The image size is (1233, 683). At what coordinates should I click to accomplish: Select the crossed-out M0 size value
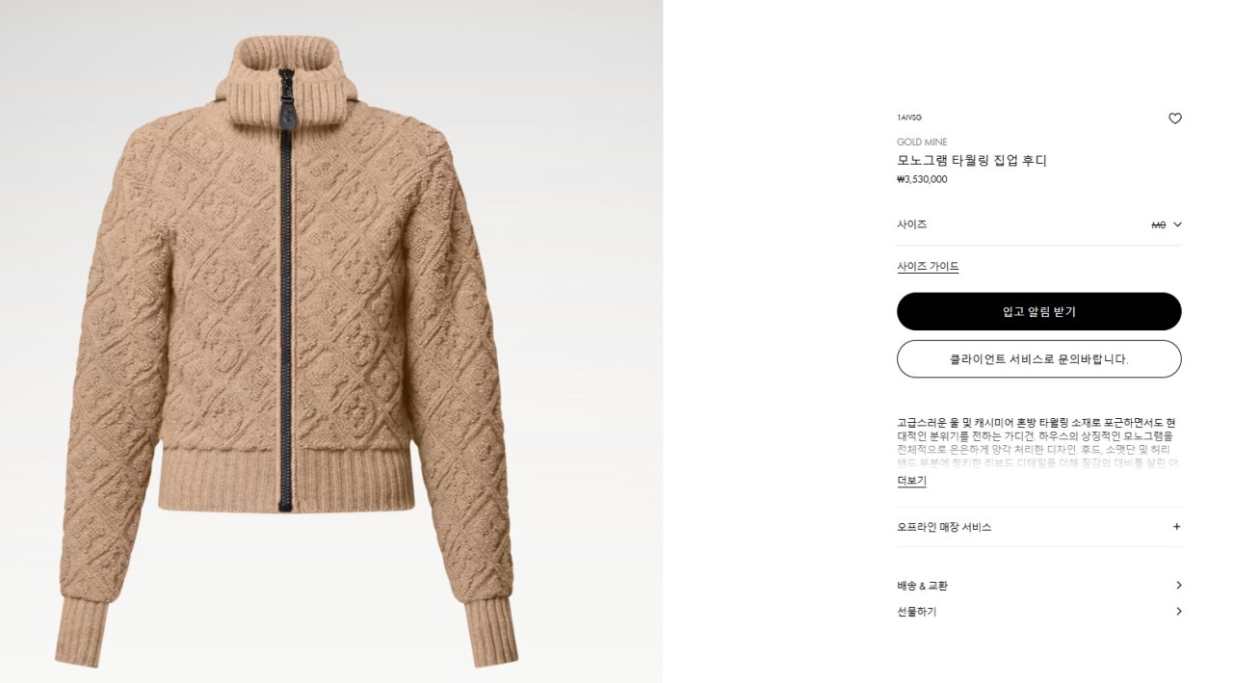coord(1158,224)
